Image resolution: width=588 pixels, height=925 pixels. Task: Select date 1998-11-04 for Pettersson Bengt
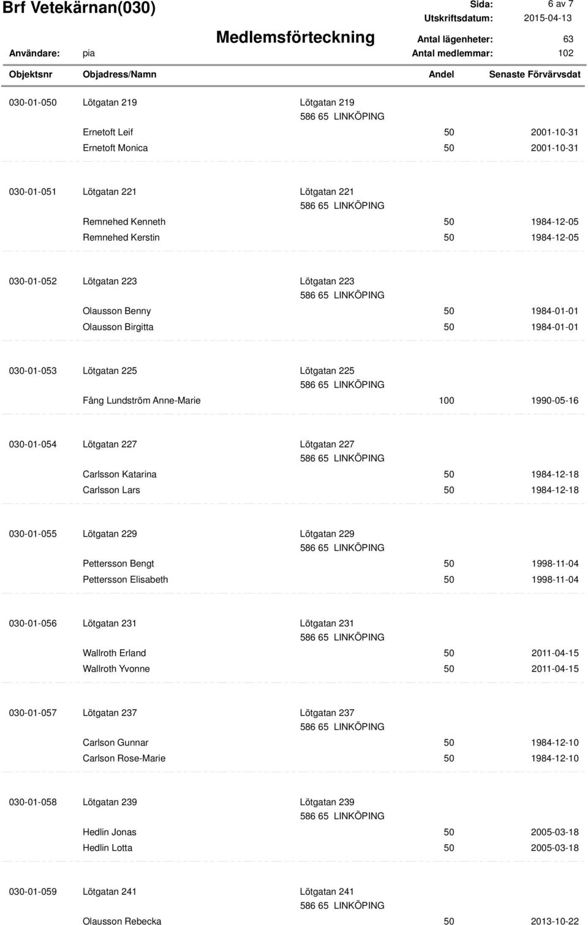point(554,564)
